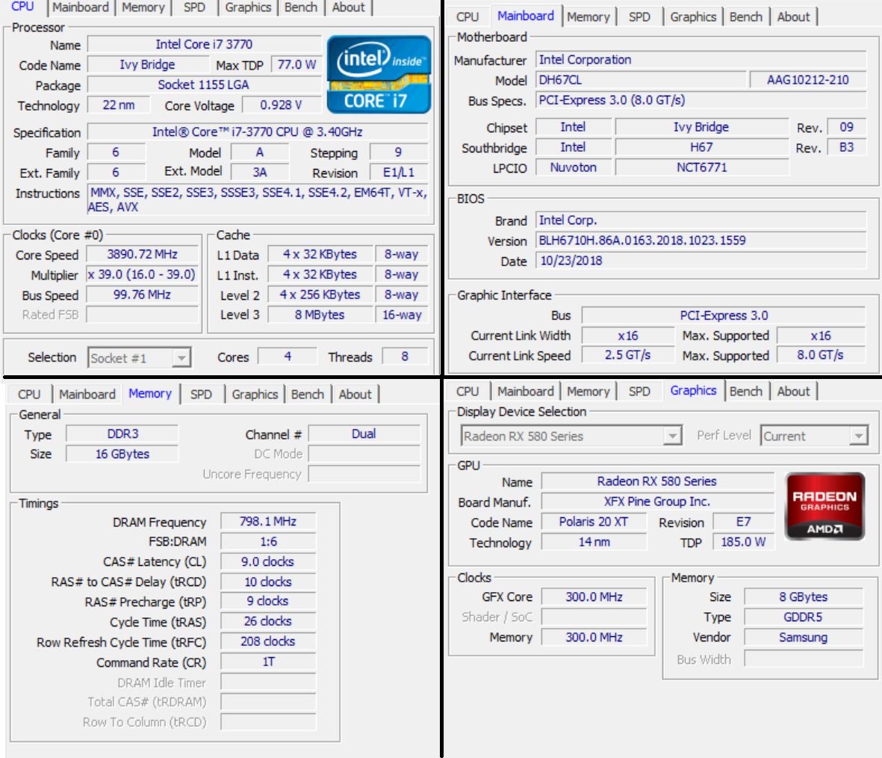
Task: Click the CAS# latency value '9.0 clocks'
Action: (268, 561)
